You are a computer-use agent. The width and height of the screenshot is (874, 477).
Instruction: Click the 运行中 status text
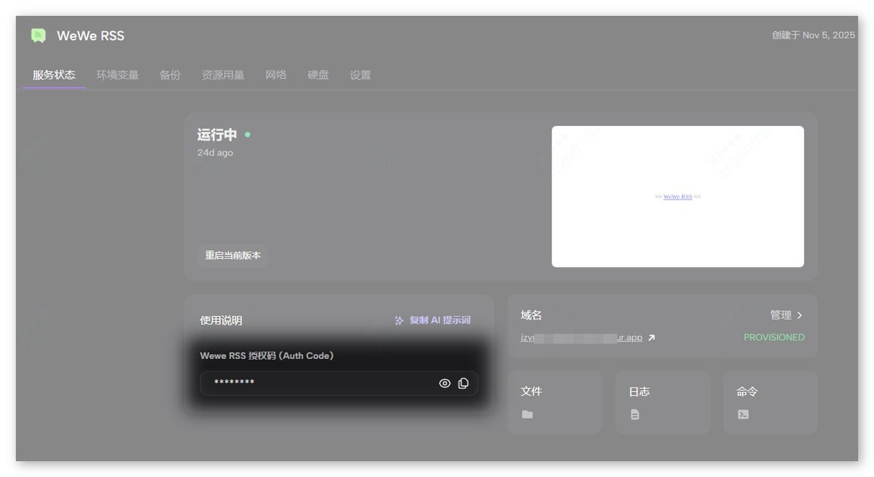(x=217, y=135)
